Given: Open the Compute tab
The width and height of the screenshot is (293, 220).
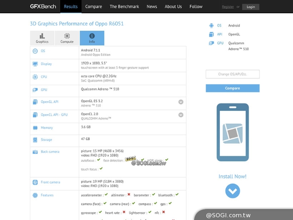Looking at the screenshot, I should click(x=67, y=38).
